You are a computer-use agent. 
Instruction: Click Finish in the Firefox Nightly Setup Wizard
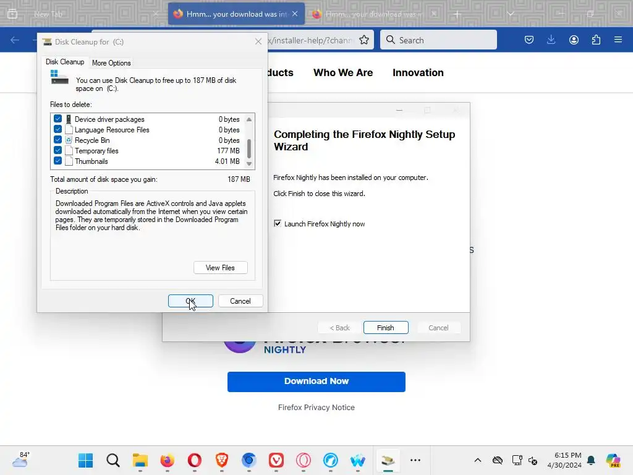tap(386, 328)
